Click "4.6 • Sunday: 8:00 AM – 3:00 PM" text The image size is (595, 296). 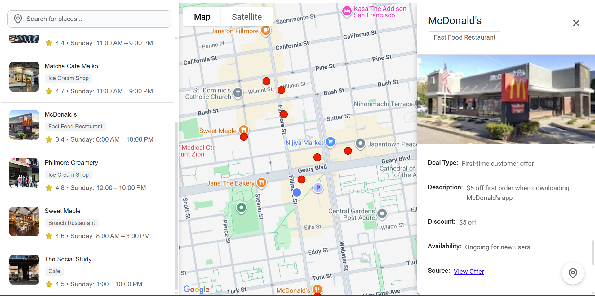(103, 236)
